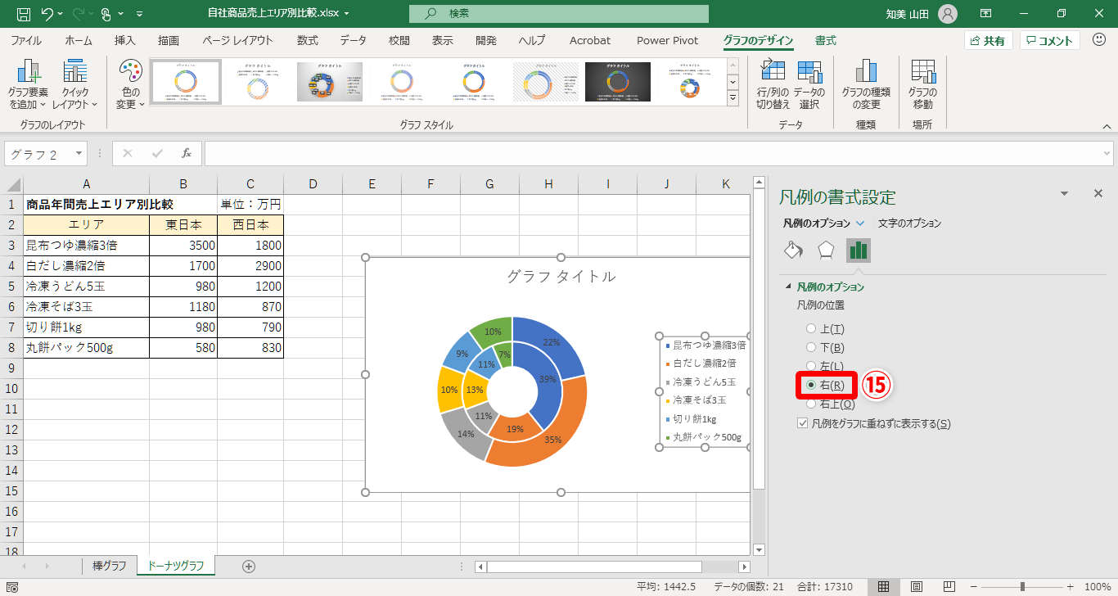Switch to the 書式 ribbon tab
The image size is (1118, 596).
(825, 40)
